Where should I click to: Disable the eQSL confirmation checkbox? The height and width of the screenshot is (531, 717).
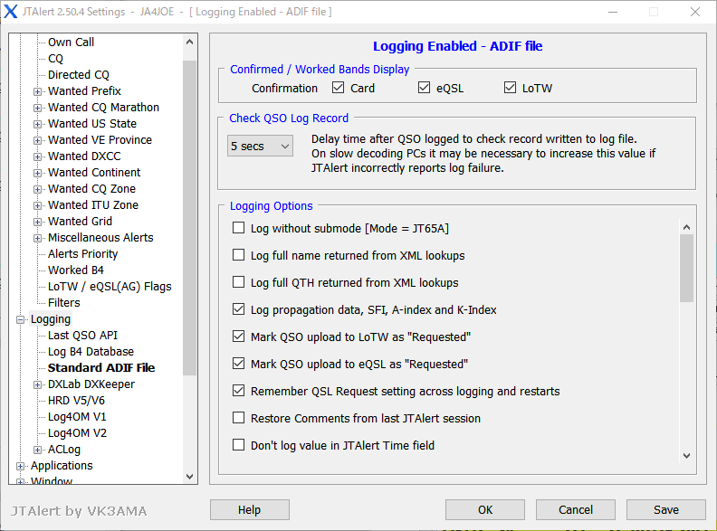coord(425,89)
